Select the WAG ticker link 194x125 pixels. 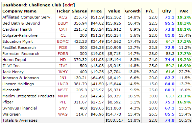click(x=63, y=114)
